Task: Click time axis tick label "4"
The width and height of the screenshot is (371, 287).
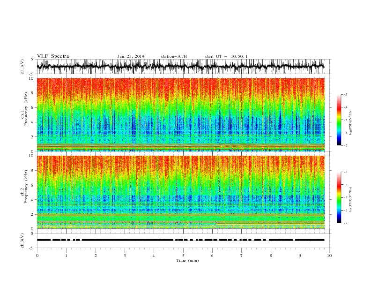Action: (x=154, y=256)
